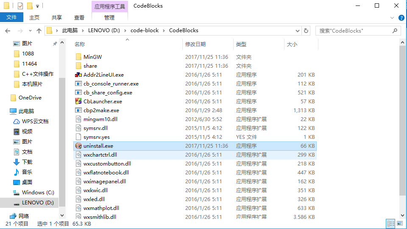Viewport: 407px width, 229px height.
Task: Open the 主页 ribbon tab
Action: click(x=34, y=17)
